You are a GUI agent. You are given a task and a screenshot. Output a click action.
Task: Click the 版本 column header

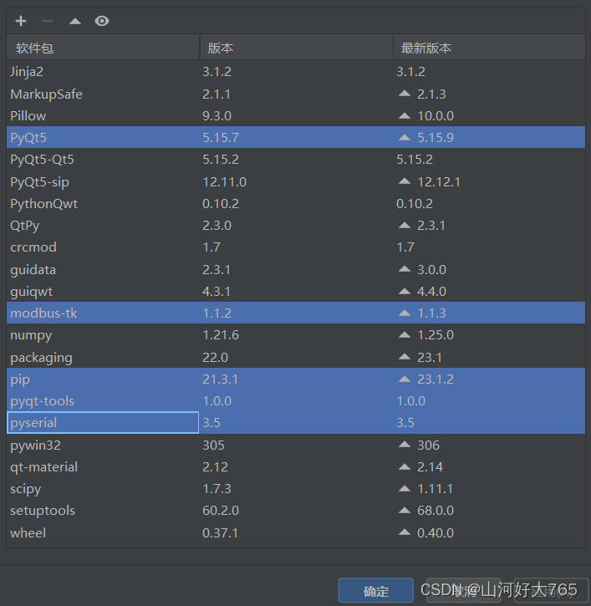[x=297, y=48]
